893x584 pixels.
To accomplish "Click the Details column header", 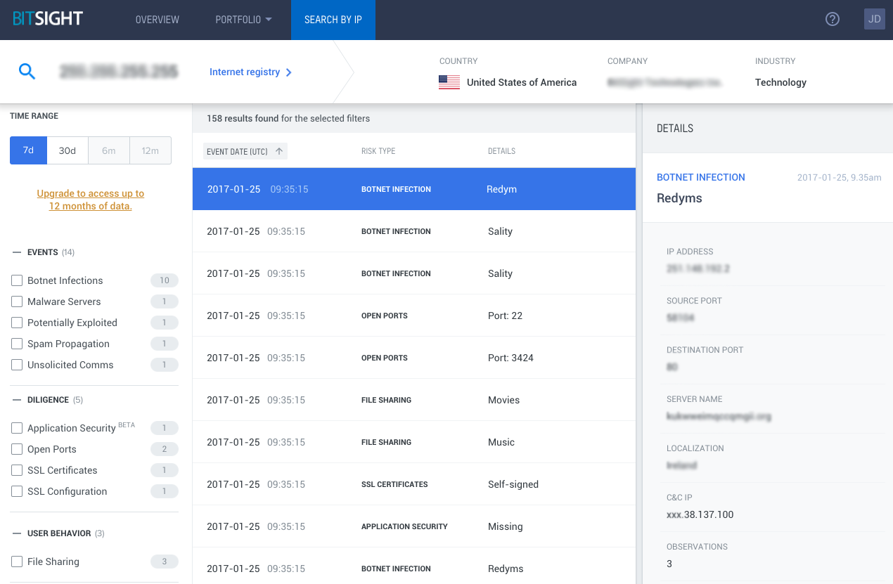I will coord(501,151).
